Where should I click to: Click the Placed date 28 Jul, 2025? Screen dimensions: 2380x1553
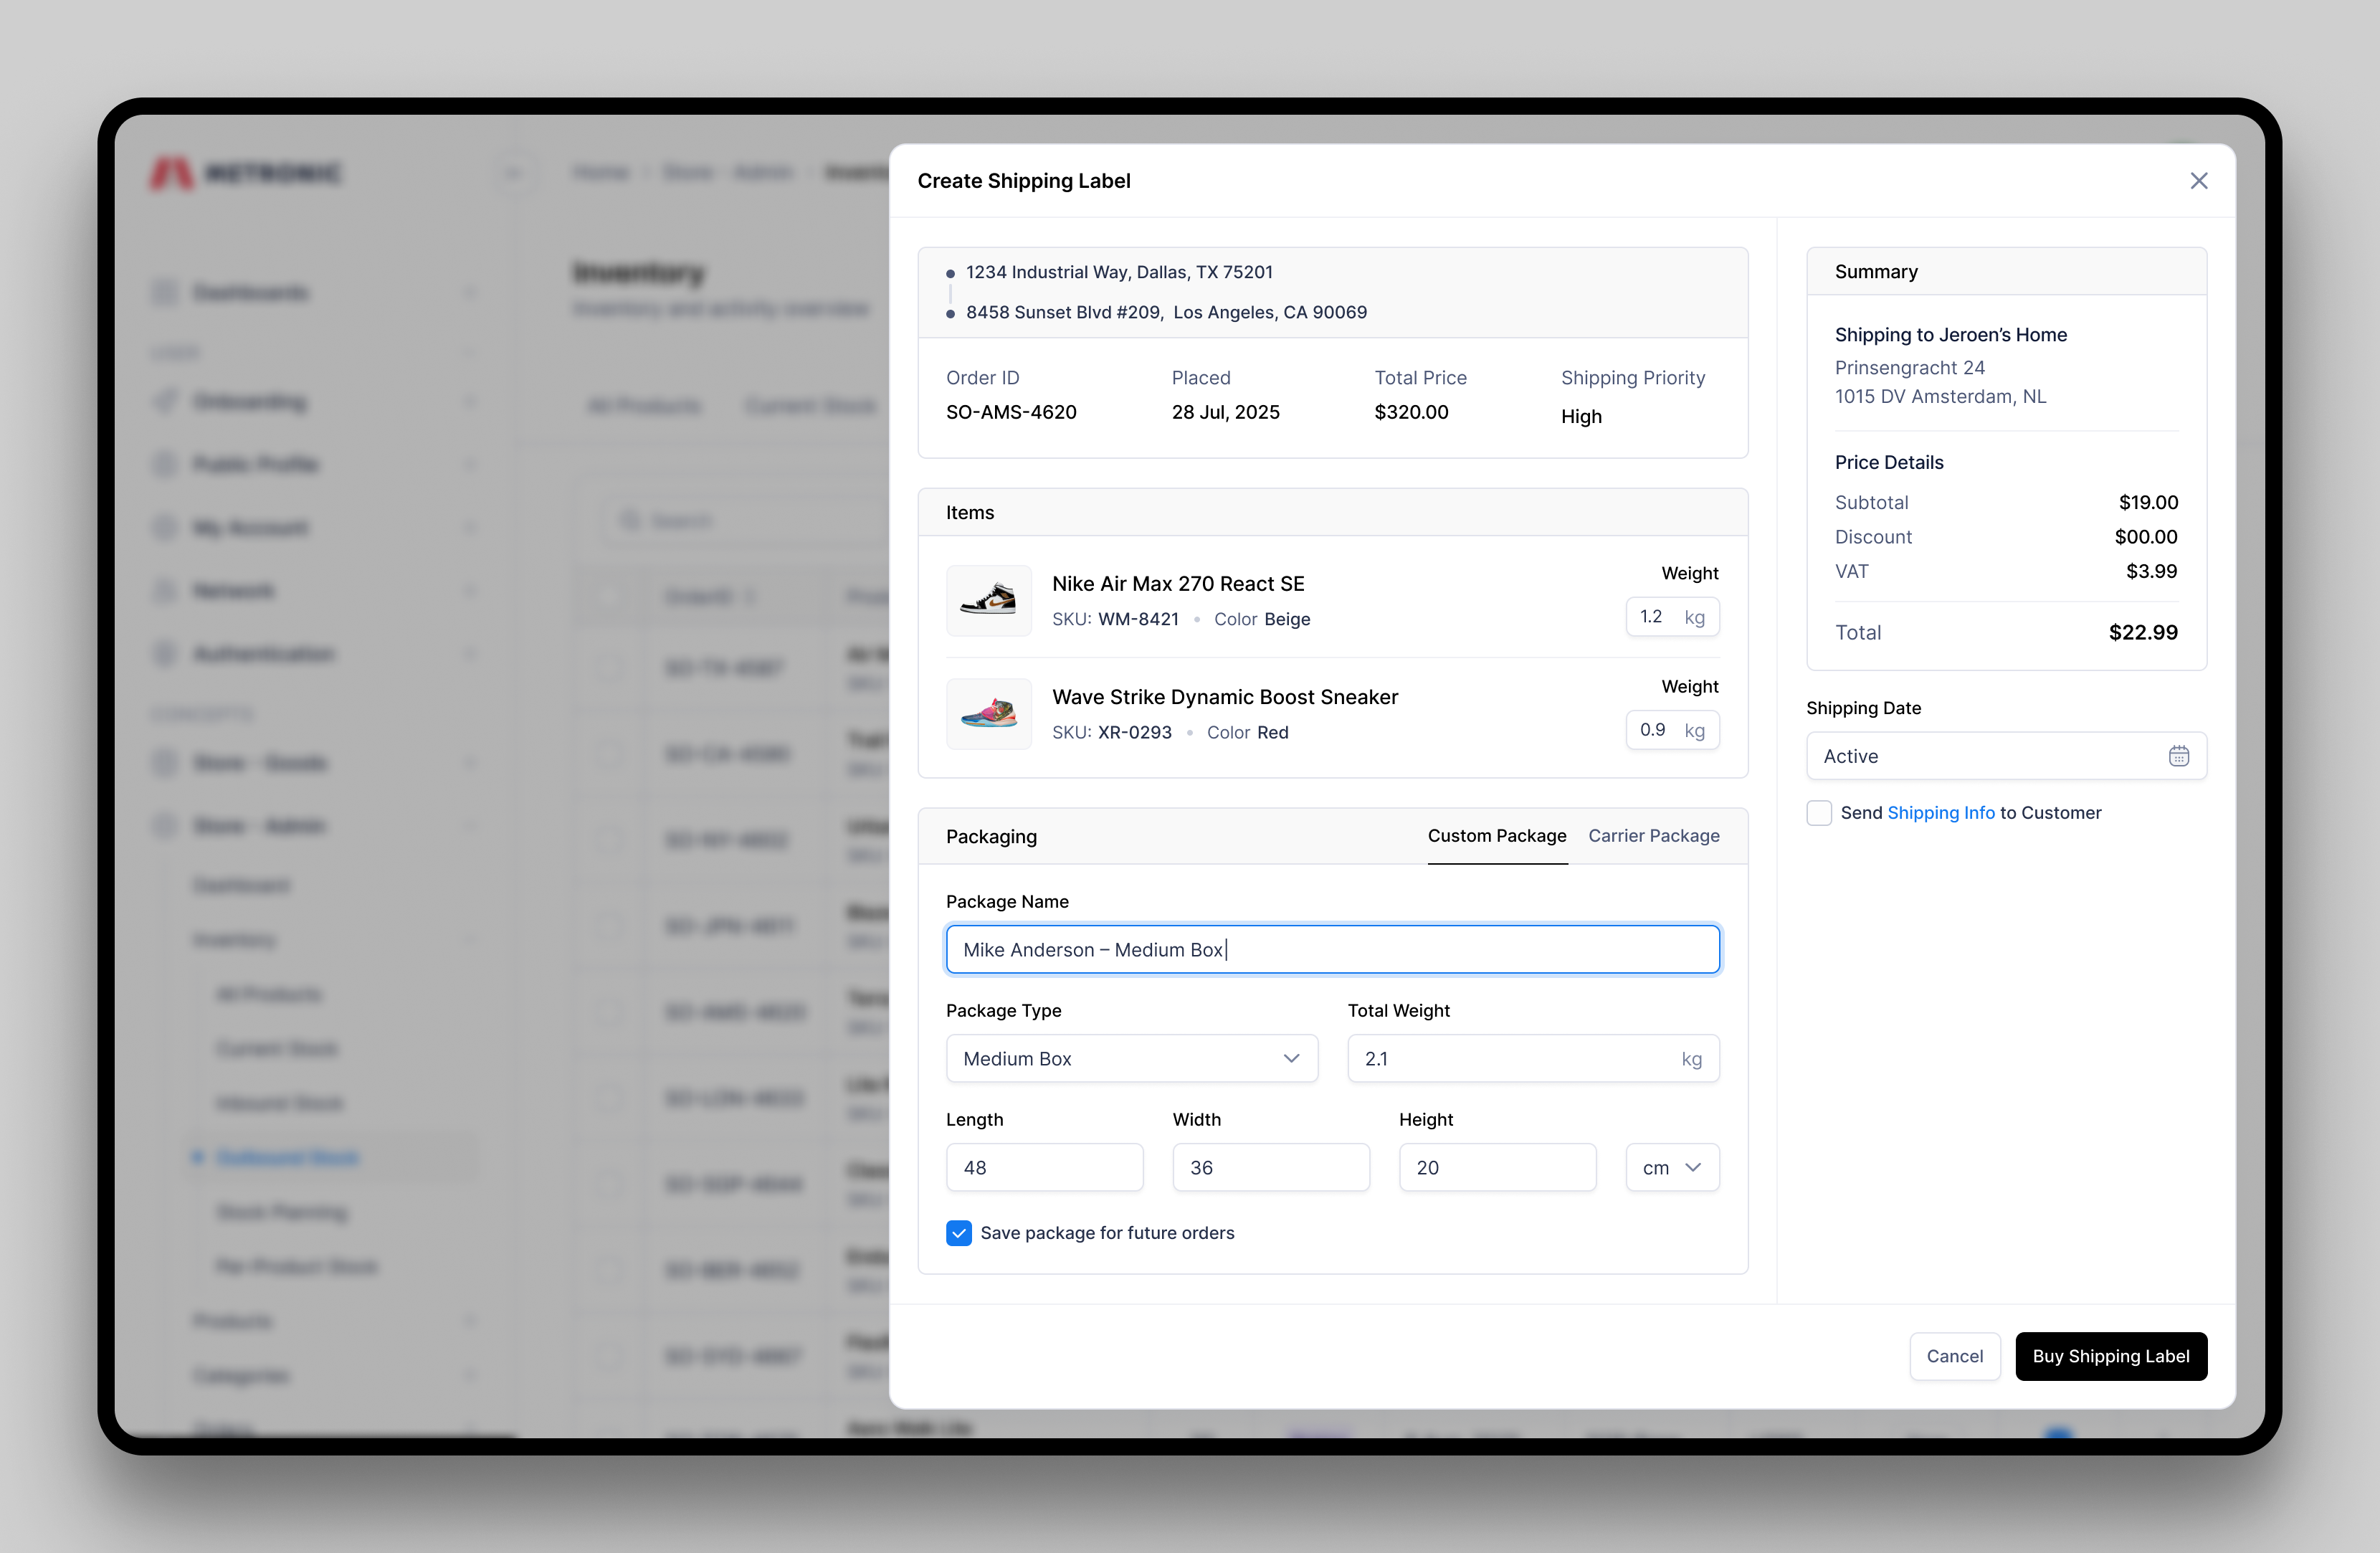[1225, 412]
